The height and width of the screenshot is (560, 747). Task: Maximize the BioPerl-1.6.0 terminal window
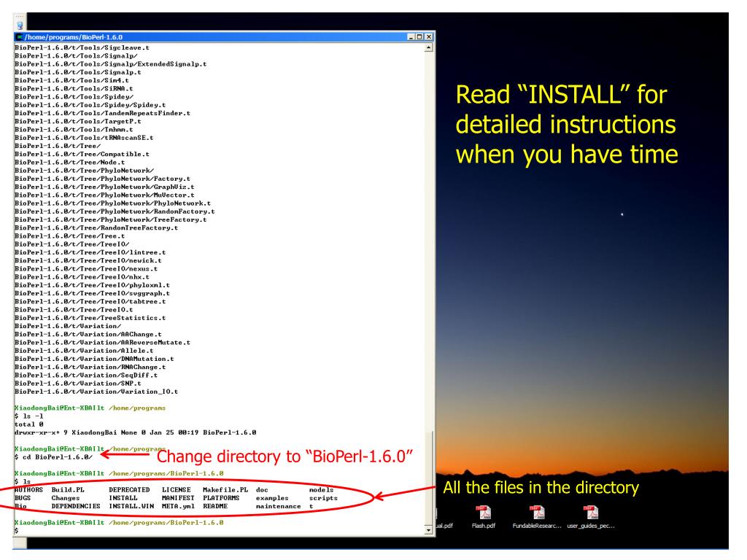point(419,37)
